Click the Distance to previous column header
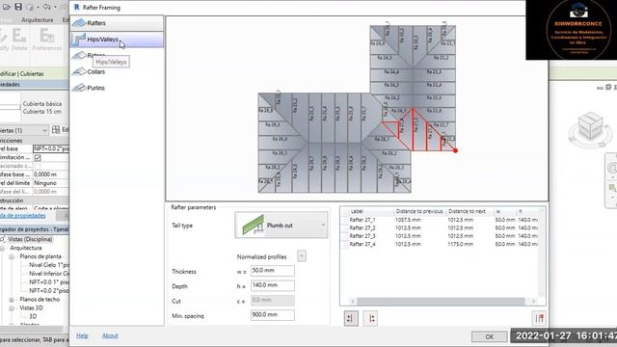The height and width of the screenshot is (347, 617). coord(419,211)
